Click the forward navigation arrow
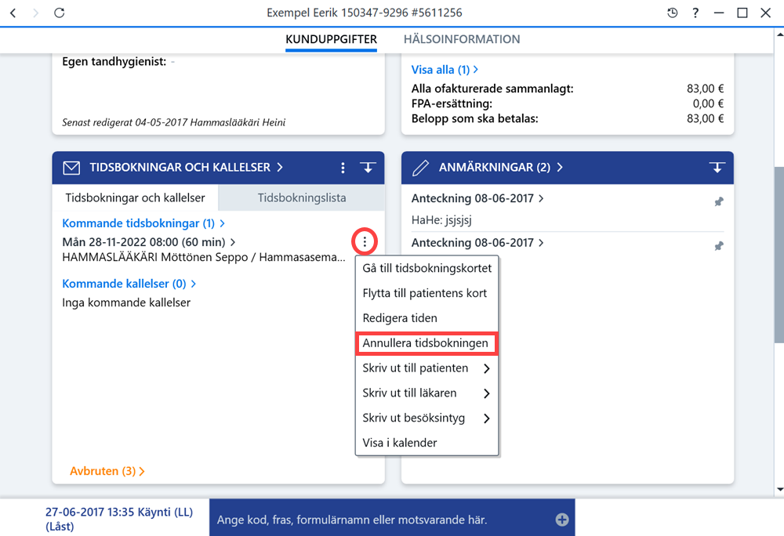The width and height of the screenshot is (784, 536). (35, 13)
